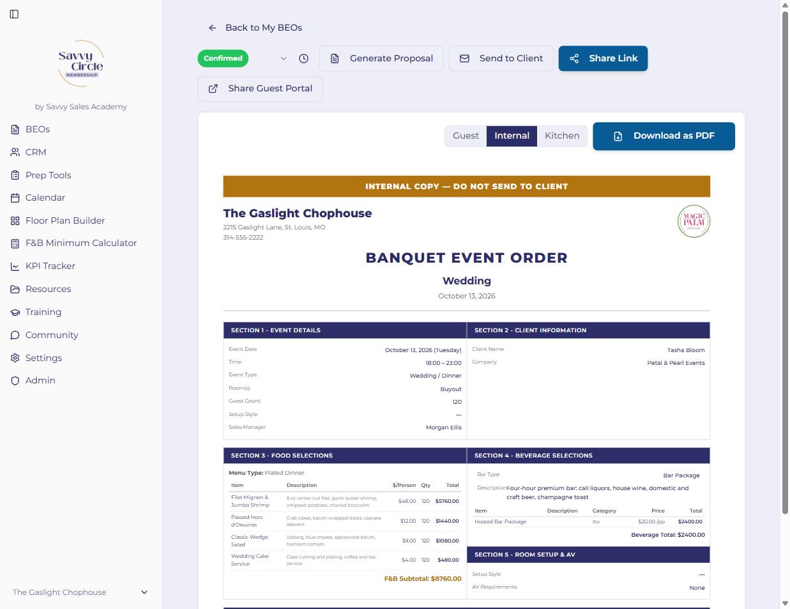
Task: Download the BEO as PDF
Action: click(x=664, y=136)
